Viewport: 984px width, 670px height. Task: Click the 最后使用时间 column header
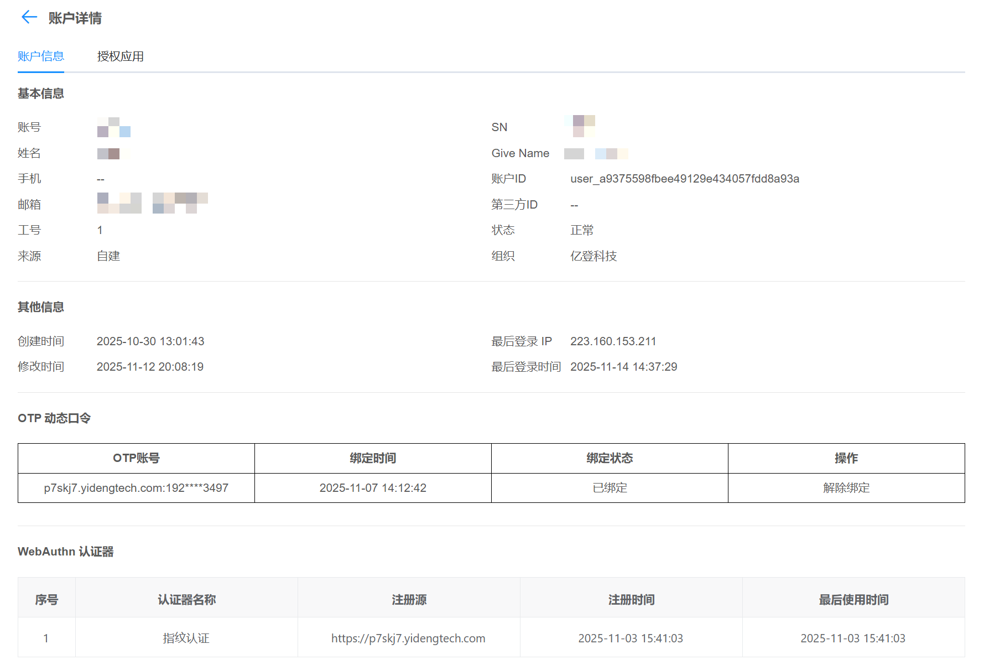[853, 600]
